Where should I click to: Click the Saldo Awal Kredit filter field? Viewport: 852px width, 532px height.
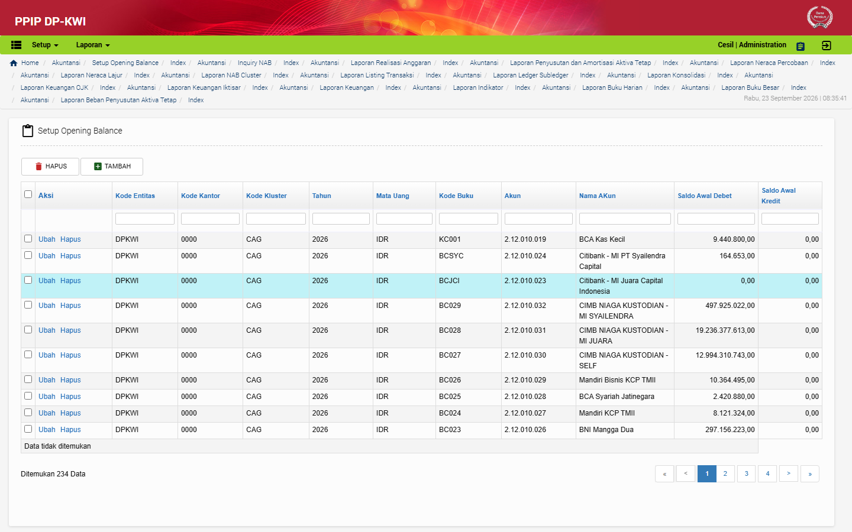pyautogui.click(x=790, y=219)
